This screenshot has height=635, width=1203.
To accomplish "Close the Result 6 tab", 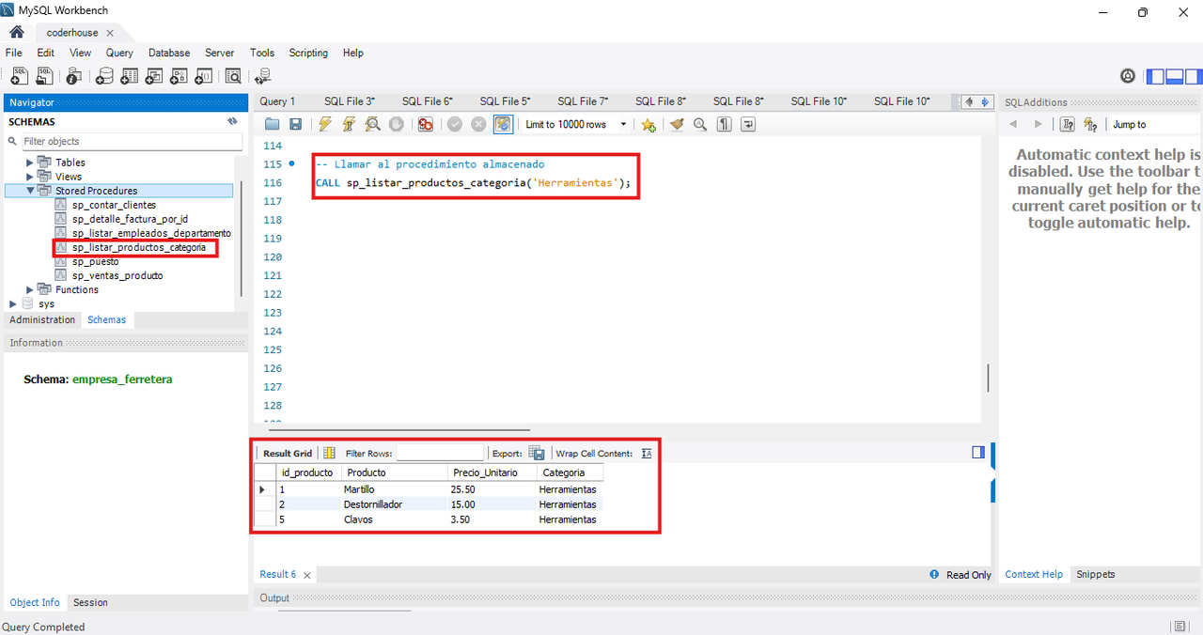I will tap(306, 575).
